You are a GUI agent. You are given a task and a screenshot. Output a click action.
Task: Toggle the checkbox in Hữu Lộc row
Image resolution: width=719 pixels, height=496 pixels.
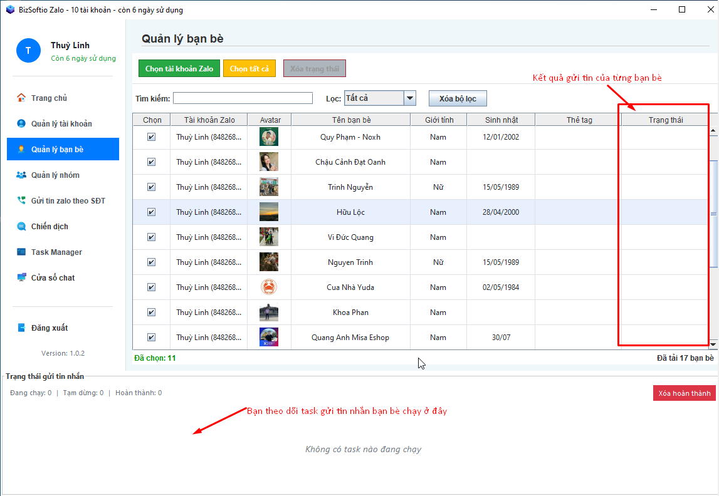pos(151,212)
